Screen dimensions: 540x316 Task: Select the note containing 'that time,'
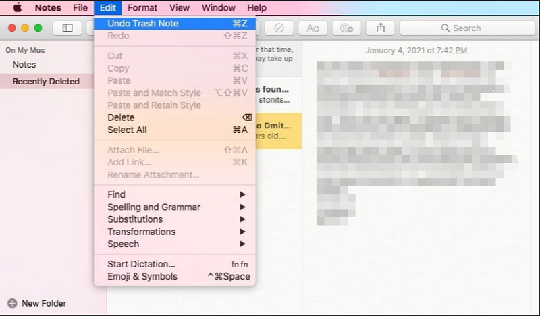279,58
